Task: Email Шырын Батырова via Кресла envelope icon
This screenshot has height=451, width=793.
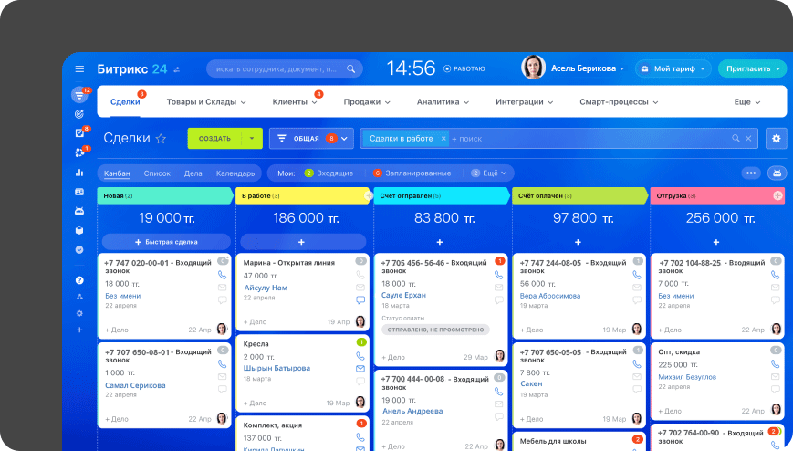Action: (360, 369)
